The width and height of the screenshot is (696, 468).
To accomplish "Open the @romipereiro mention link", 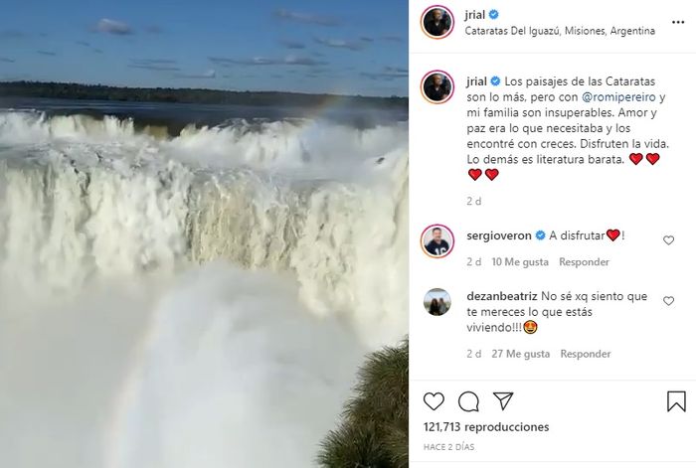I will pyautogui.click(x=618, y=97).
